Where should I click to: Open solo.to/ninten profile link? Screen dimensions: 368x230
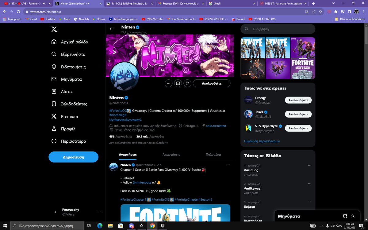[216, 126]
